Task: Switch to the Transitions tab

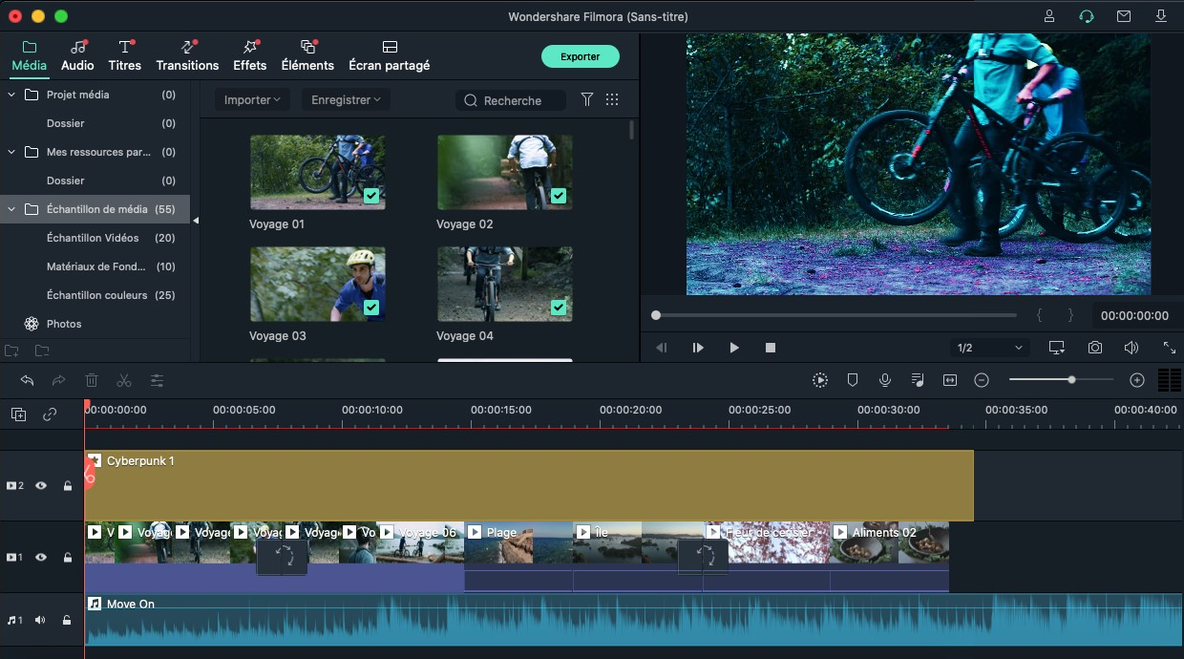Action: 187,55
